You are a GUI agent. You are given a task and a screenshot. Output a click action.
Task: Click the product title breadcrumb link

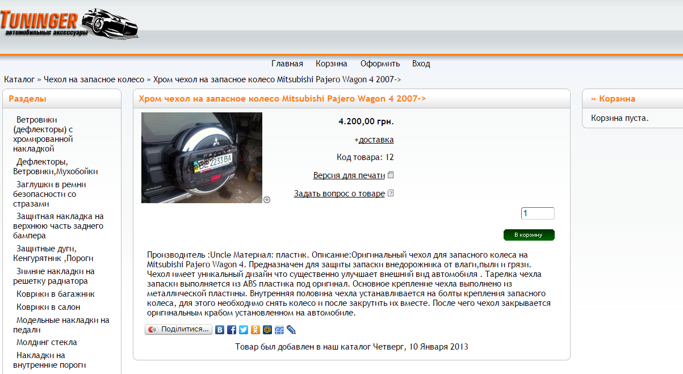[x=277, y=79]
